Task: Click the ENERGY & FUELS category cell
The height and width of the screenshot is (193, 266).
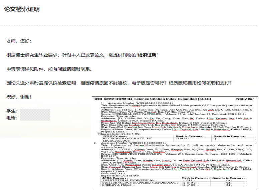Action: tap(116, 185)
